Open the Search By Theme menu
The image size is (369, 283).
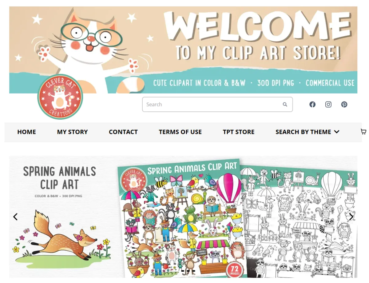click(x=307, y=132)
